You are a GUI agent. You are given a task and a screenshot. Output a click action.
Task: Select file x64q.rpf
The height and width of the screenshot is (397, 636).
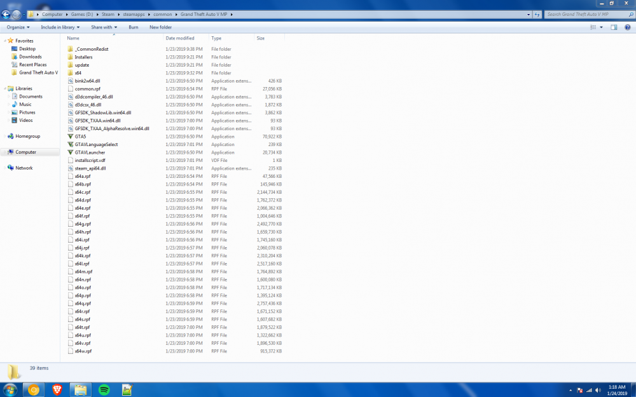pos(83,304)
